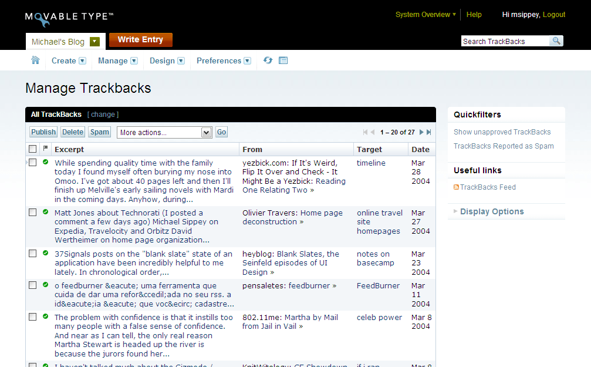Click green status icon for 802.11me row

[x=46, y=317]
